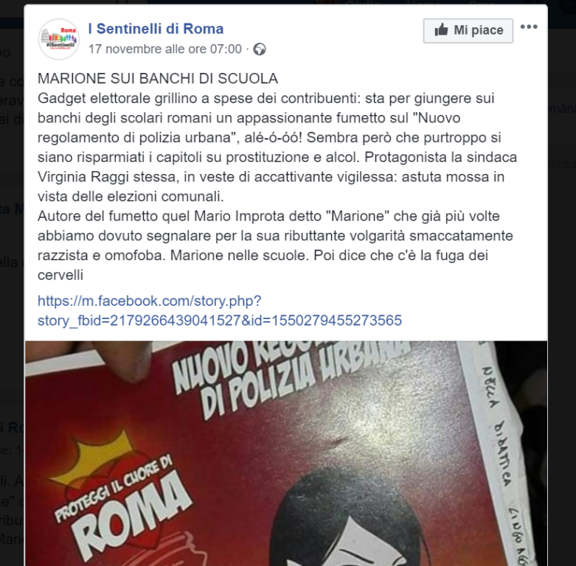576x566 pixels.
Task: Open the I Sentinelli di Roma profile avatar
Action: coord(59,39)
